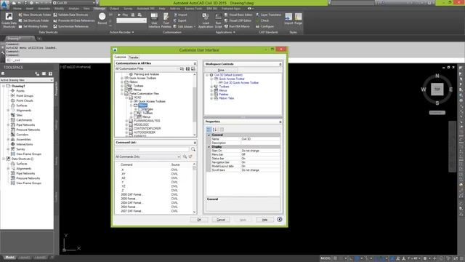Click categorized view icon in Properties

click(209, 130)
